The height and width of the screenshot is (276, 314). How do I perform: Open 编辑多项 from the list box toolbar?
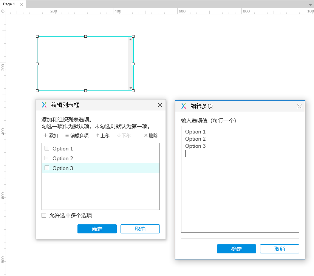pos(77,135)
